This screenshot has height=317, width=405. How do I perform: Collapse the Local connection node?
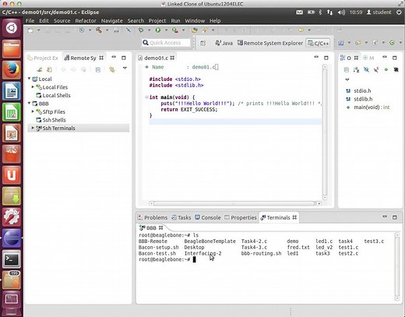click(30, 79)
